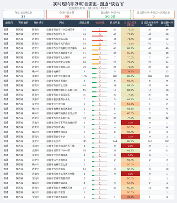Screen dimensions: 177x203
Task: Click the 78.6% rate cell
Action: [x=131, y=118]
